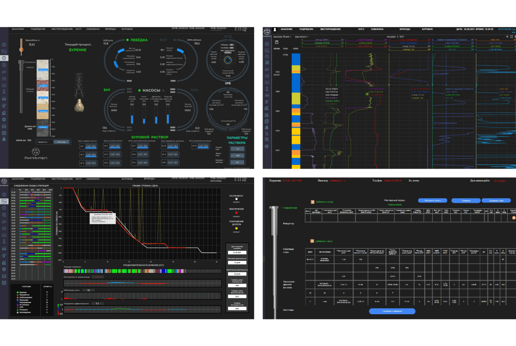This screenshot has width=516, height=346.
Task: Click Наработка progress bar
Action: (x=53, y=142)
